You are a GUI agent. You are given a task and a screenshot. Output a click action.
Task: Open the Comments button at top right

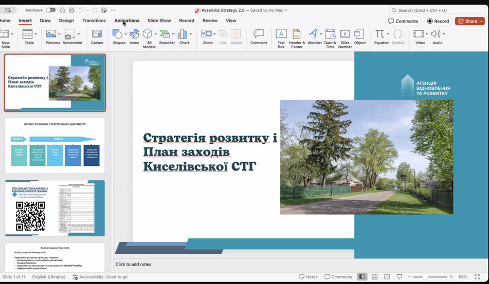403,21
